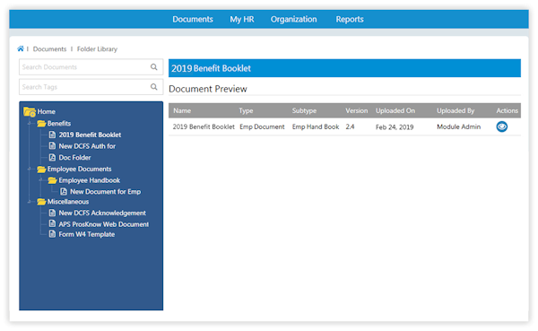This screenshot has width=538, height=331.
Task: Focus the Search Documents input field
Action: pos(91,67)
